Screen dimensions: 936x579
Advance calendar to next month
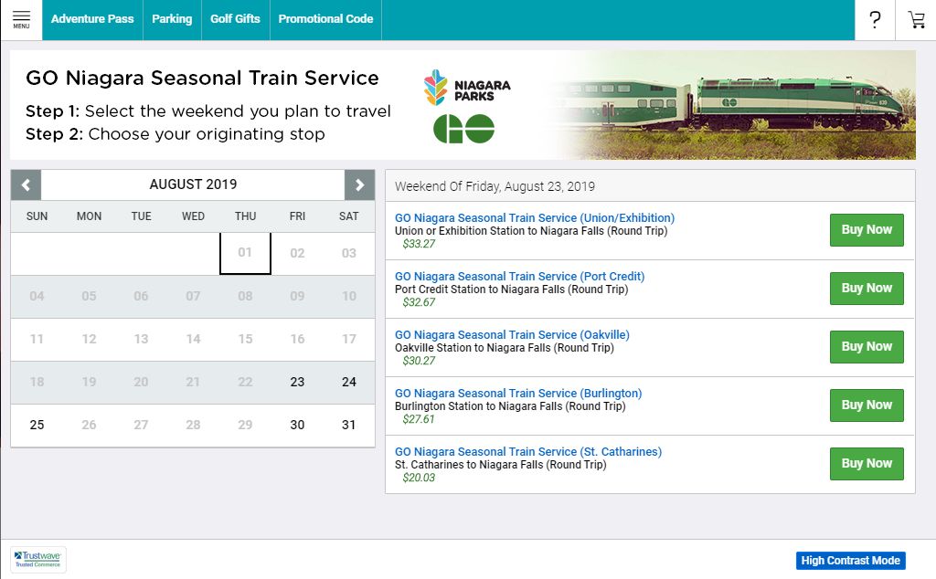359,185
